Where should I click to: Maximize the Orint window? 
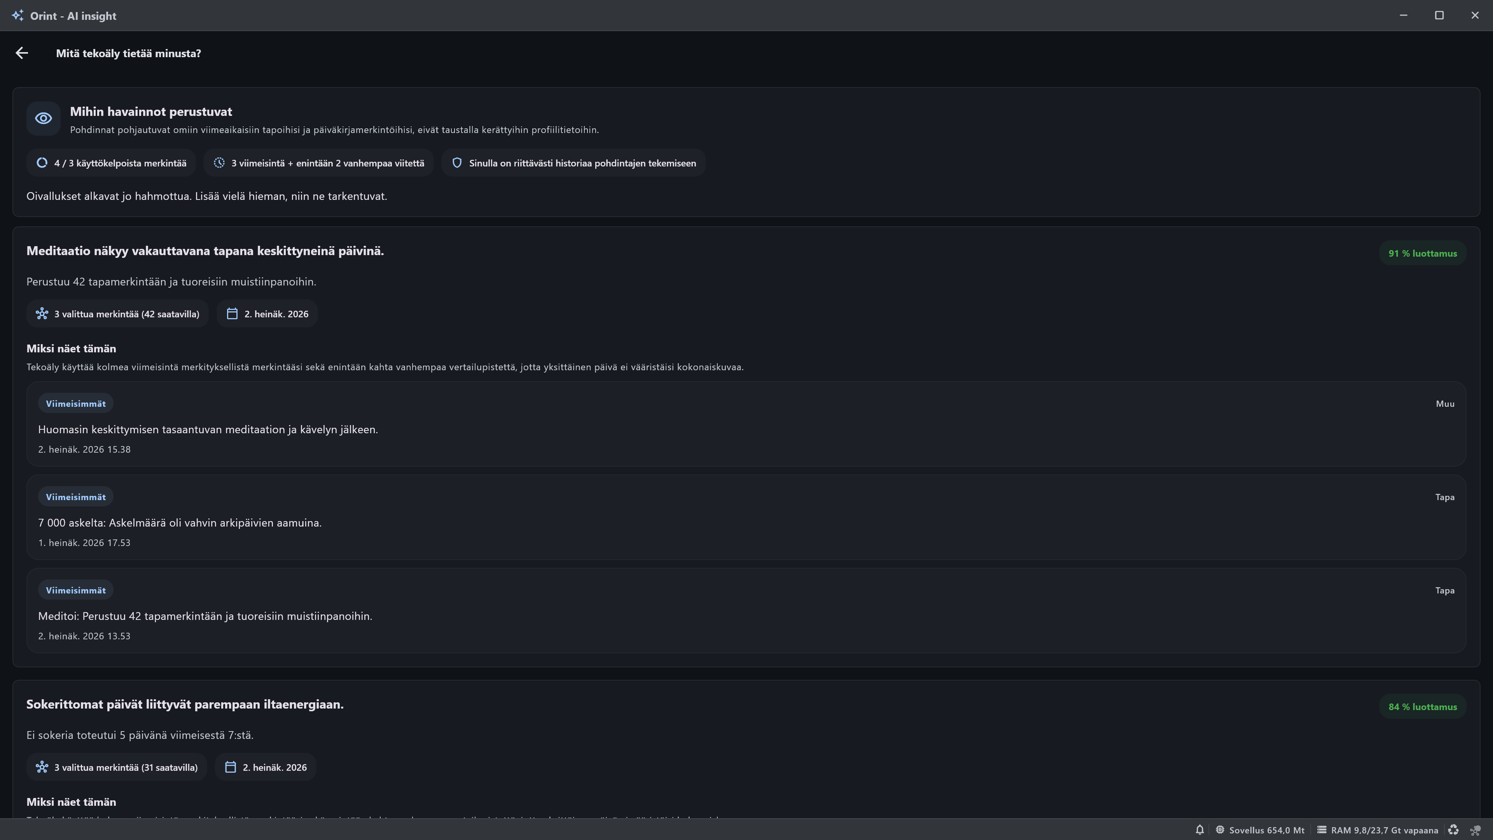click(1439, 15)
